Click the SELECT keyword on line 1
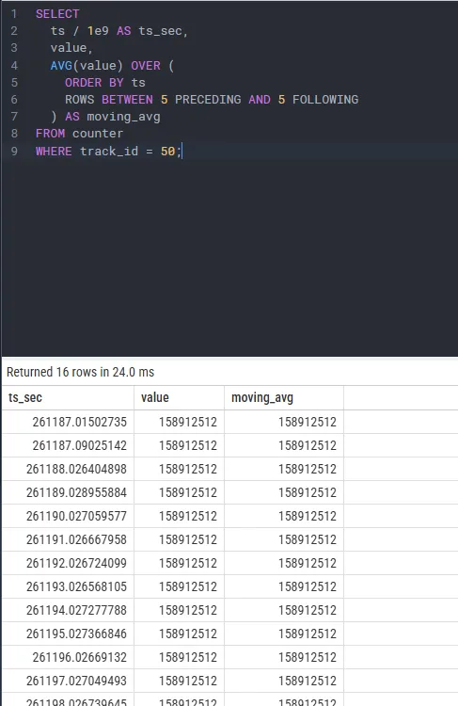Image resolution: width=458 pixels, height=706 pixels. pyautogui.click(x=57, y=14)
